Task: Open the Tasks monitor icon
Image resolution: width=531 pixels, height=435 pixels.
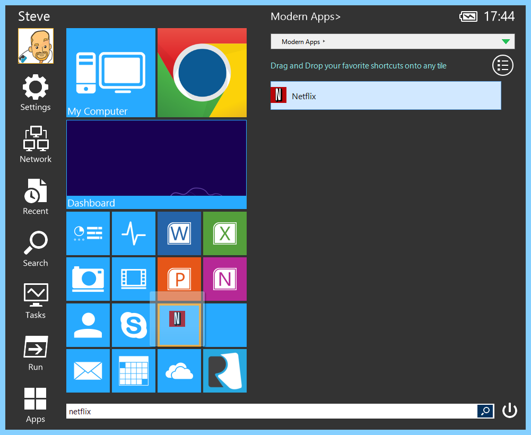Action: tap(36, 295)
